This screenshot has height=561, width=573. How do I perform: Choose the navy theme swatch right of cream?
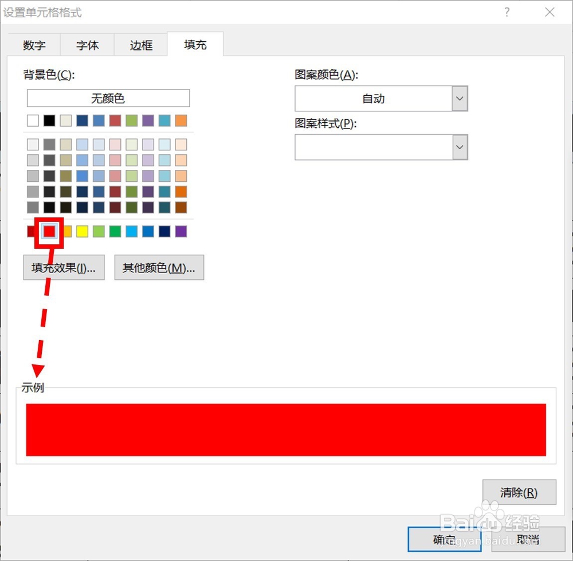(x=82, y=120)
